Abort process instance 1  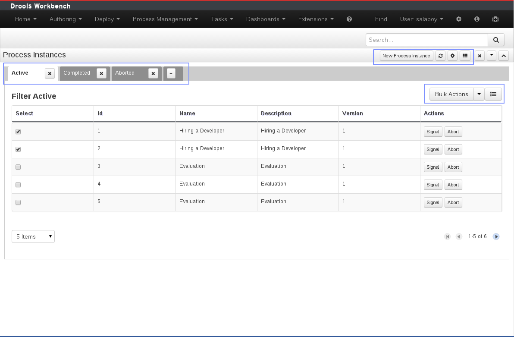453,132
